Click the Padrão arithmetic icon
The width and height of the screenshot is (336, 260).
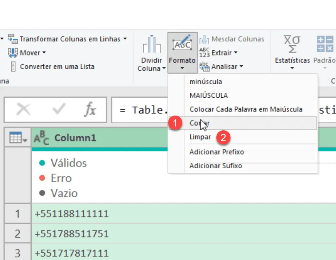point(325,44)
